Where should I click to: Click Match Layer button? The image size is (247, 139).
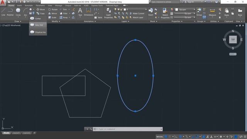click(136, 17)
